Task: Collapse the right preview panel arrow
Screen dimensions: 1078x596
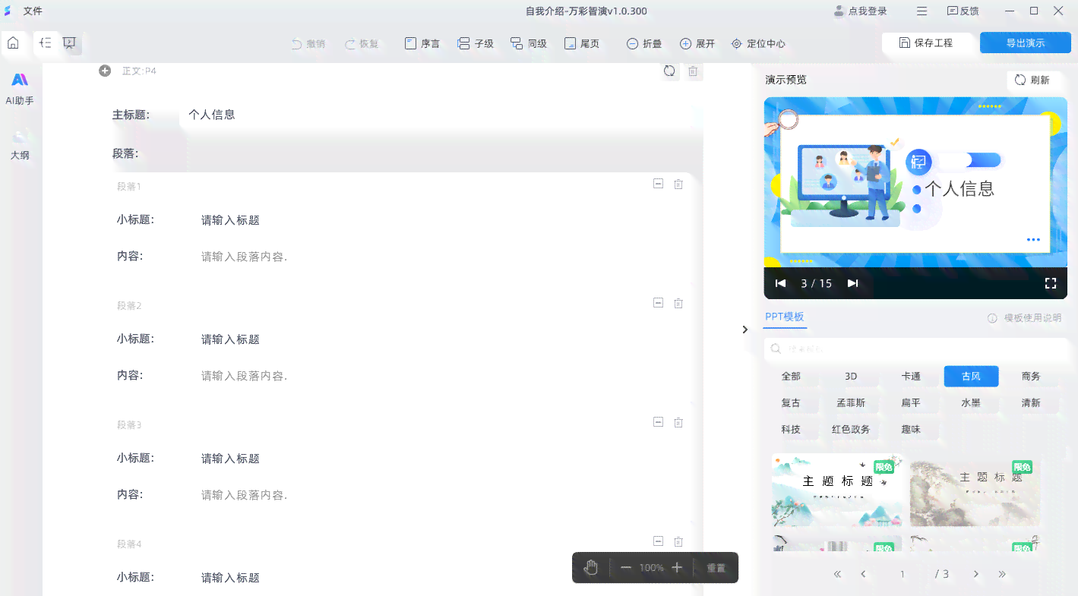Action: click(x=744, y=330)
